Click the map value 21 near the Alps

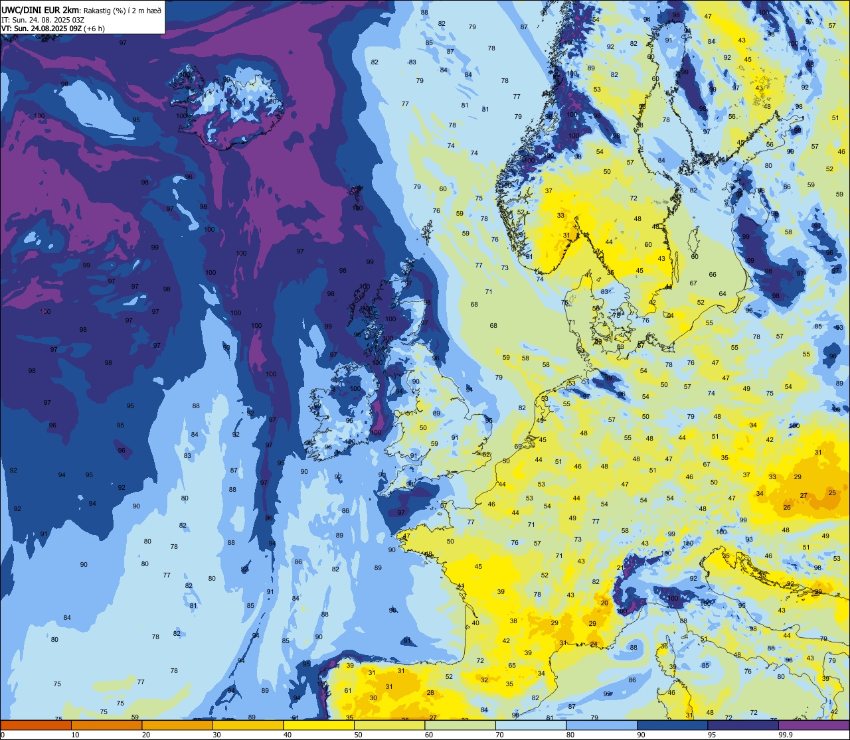pos(620,568)
